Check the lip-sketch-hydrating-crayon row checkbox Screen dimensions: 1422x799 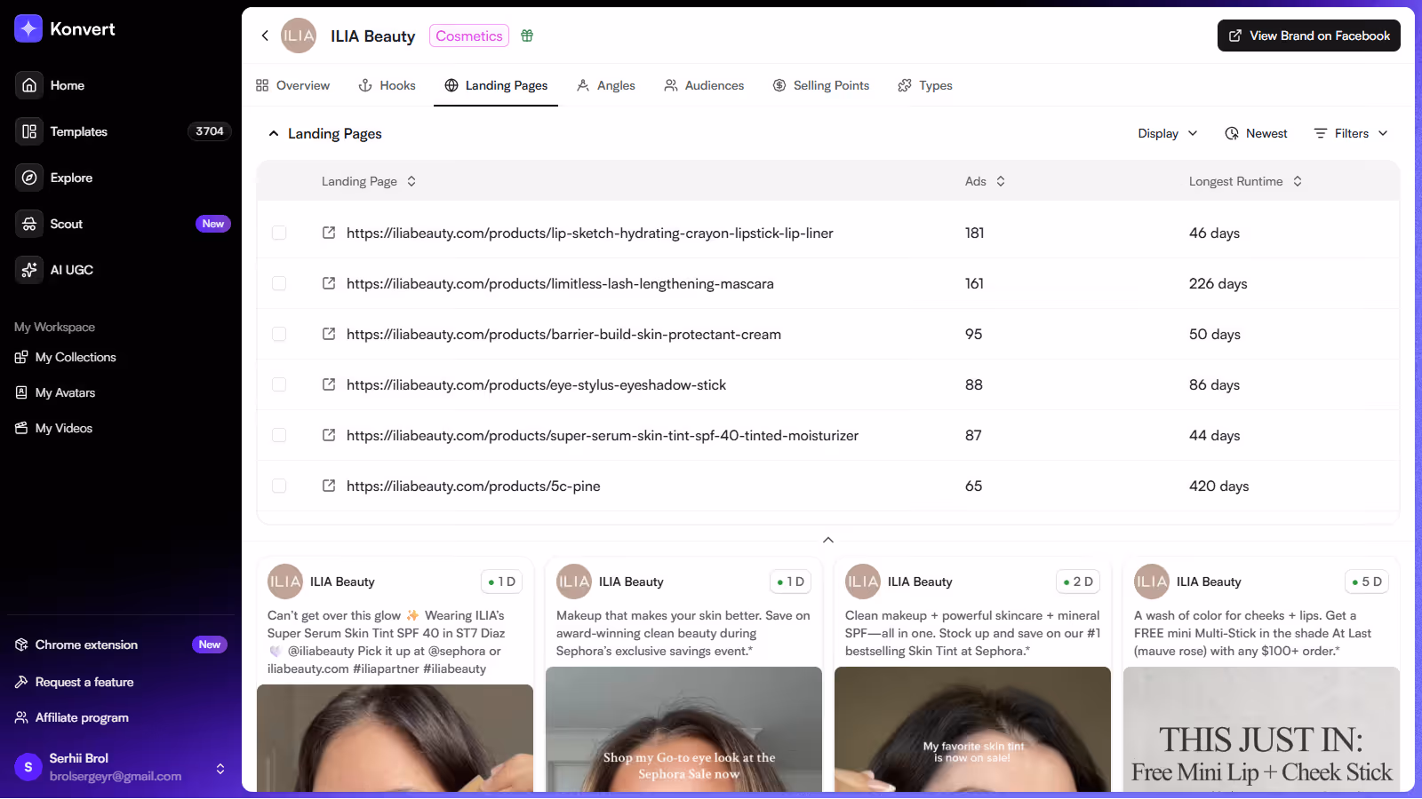coord(279,233)
